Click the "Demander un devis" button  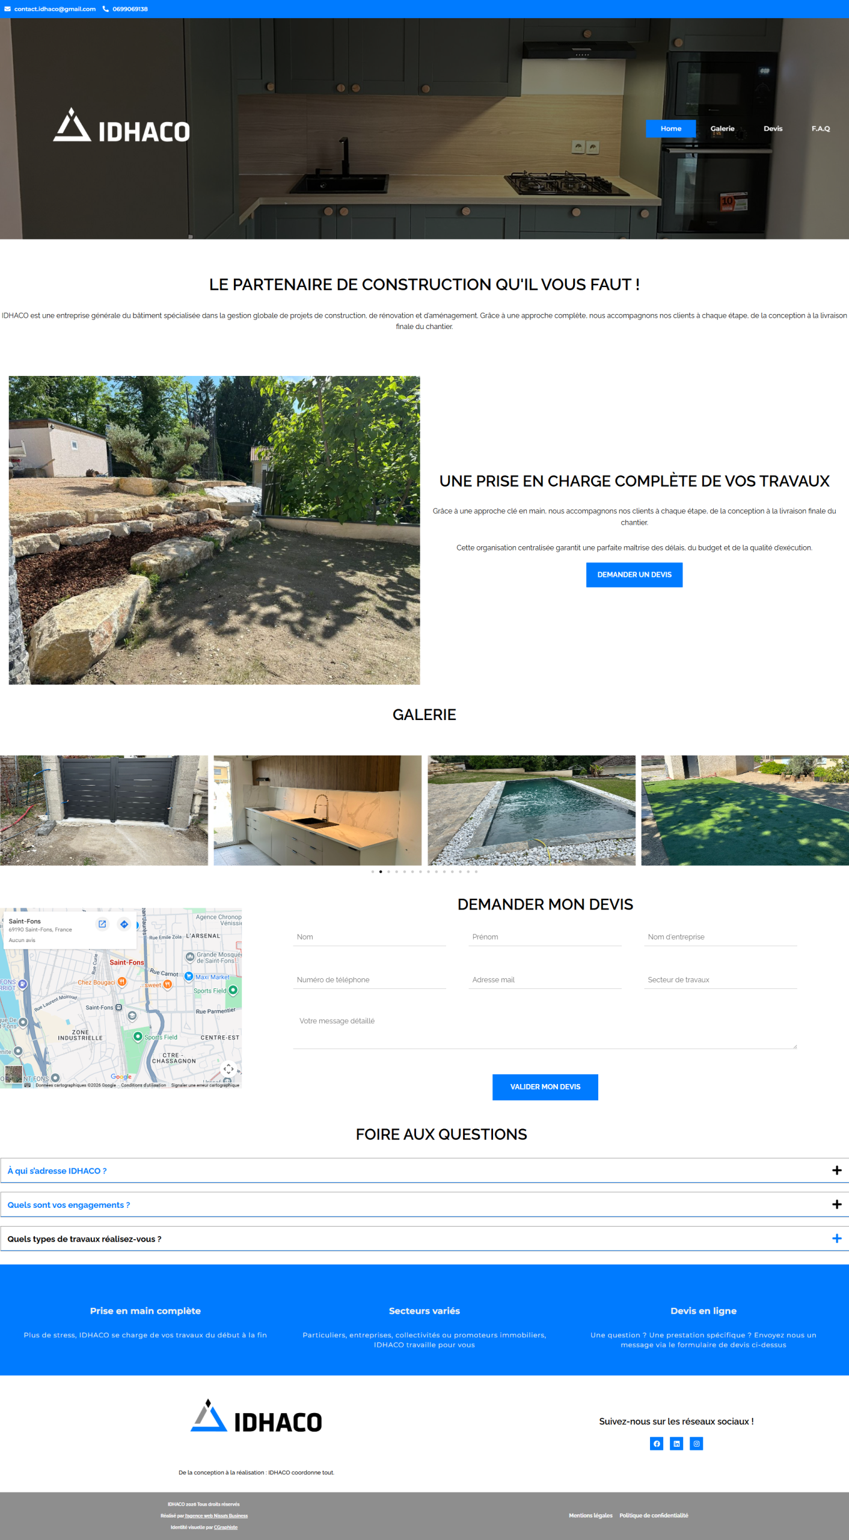pos(634,574)
